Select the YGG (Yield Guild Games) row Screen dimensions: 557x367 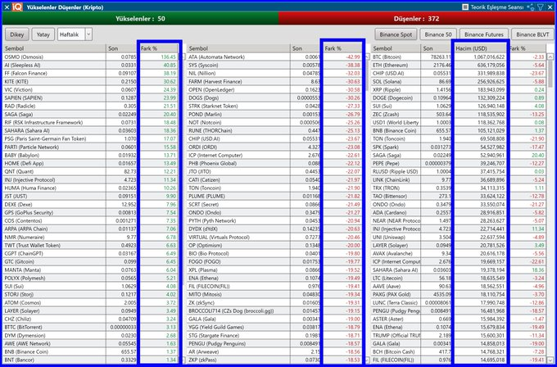coord(274,327)
